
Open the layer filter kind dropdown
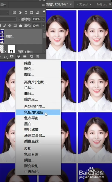5,12
